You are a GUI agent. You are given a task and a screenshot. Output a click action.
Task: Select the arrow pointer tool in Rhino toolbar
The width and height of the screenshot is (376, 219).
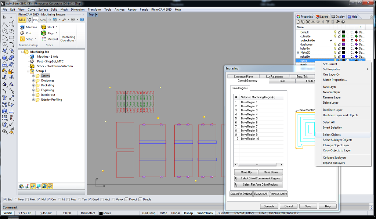point(4,17)
